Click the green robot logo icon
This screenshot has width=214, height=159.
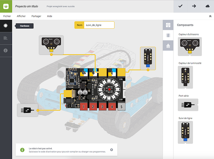pyautogui.click(x=6, y=6)
